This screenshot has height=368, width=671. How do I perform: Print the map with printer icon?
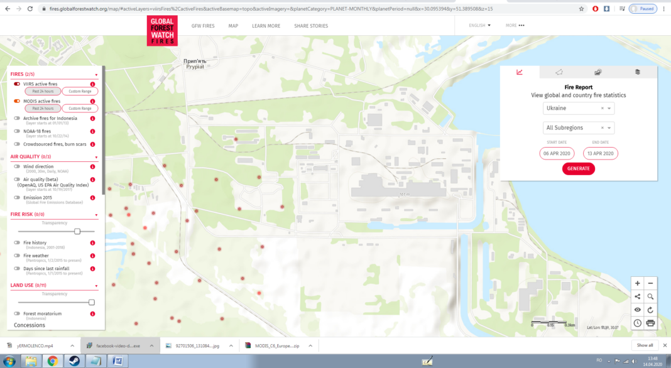tap(650, 323)
